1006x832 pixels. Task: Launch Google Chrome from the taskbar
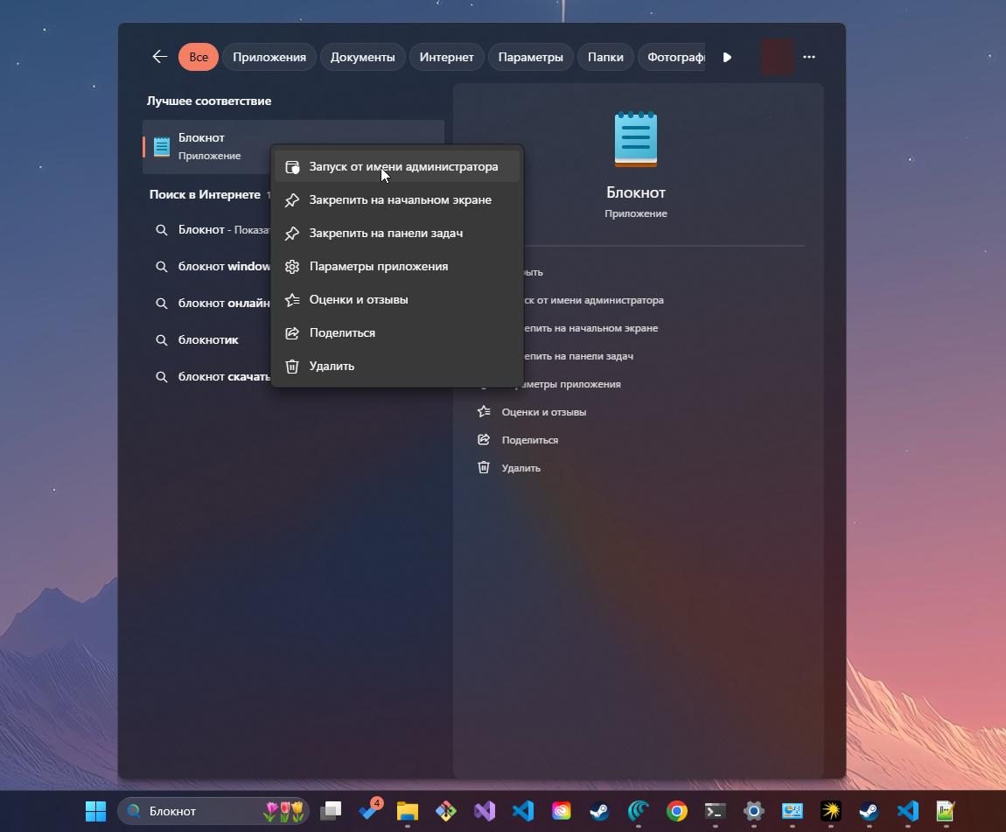click(x=677, y=810)
